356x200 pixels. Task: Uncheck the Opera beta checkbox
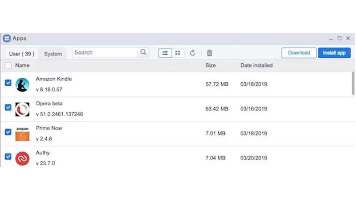(x=8, y=107)
